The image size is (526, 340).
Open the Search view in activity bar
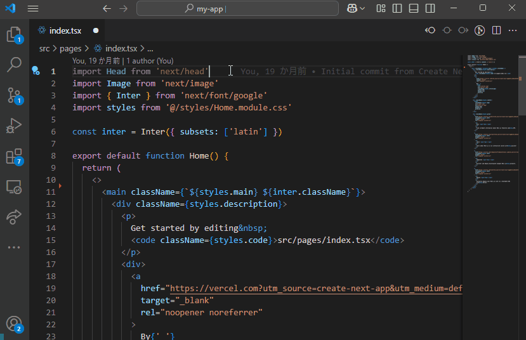tap(15, 64)
